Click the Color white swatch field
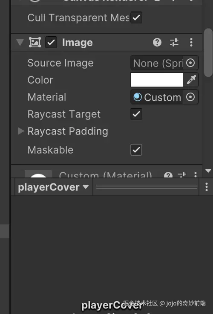 point(157,80)
